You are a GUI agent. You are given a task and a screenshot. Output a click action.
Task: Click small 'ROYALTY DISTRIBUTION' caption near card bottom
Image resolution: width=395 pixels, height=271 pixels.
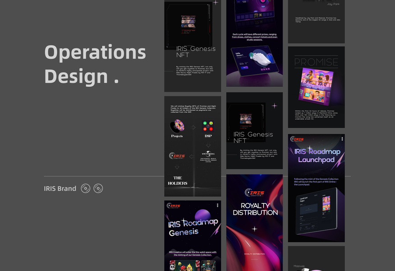(x=255, y=254)
